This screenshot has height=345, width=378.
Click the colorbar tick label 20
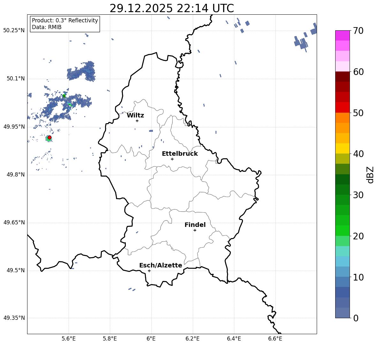(358, 236)
